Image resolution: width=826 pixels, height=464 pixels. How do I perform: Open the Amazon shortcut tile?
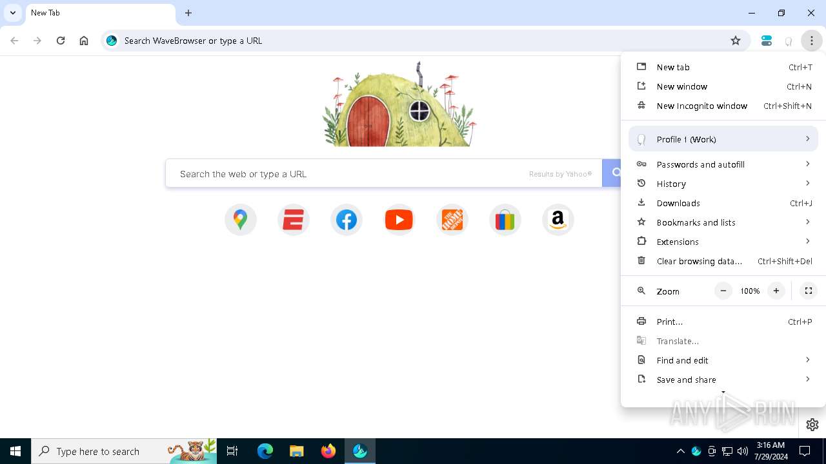[x=558, y=220]
